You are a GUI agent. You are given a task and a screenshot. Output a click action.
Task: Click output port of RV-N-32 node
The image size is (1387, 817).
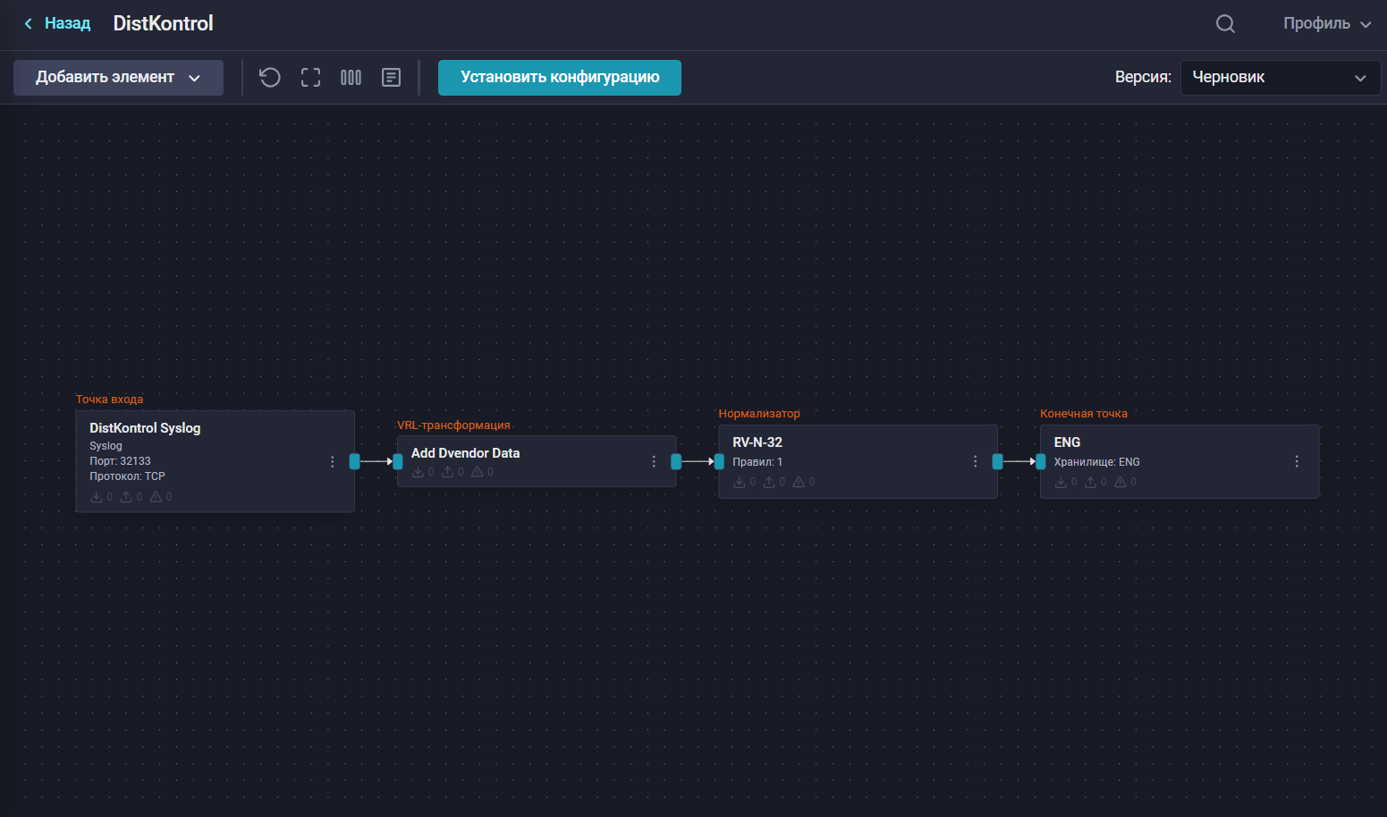(x=997, y=461)
